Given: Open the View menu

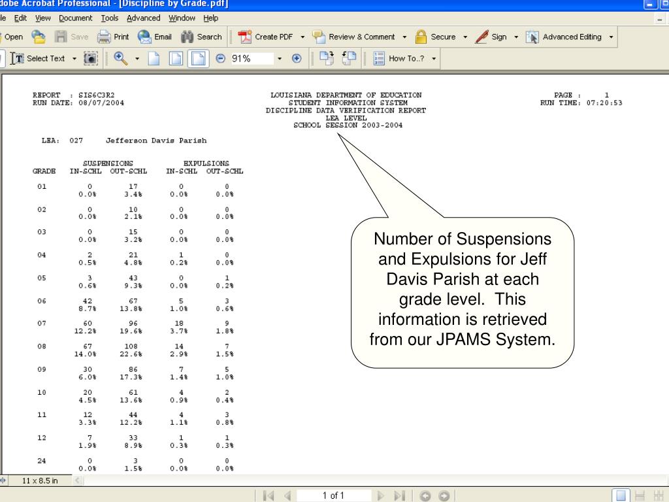Looking at the screenshot, I should coord(42,18).
